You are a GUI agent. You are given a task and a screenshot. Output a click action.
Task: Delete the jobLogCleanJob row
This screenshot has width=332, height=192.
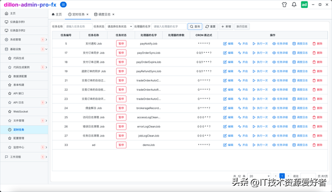(317, 135)
